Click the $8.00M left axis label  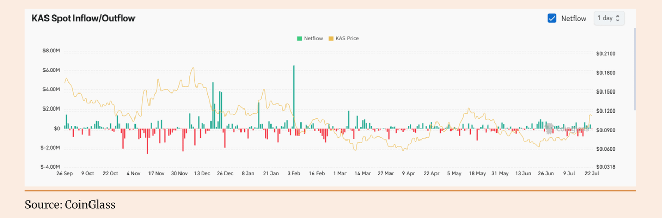tap(51, 51)
